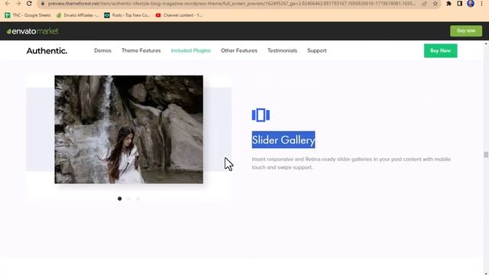Select the second slider pagination dot

[x=129, y=199]
